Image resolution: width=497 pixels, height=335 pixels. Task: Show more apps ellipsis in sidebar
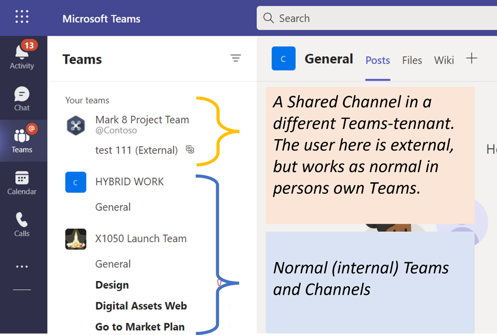(x=22, y=266)
